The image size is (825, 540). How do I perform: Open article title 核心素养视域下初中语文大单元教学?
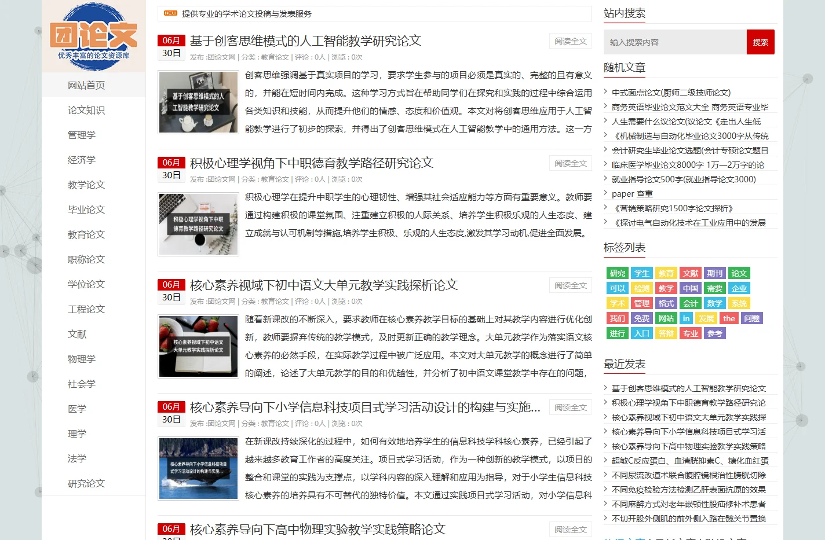(x=324, y=285)
